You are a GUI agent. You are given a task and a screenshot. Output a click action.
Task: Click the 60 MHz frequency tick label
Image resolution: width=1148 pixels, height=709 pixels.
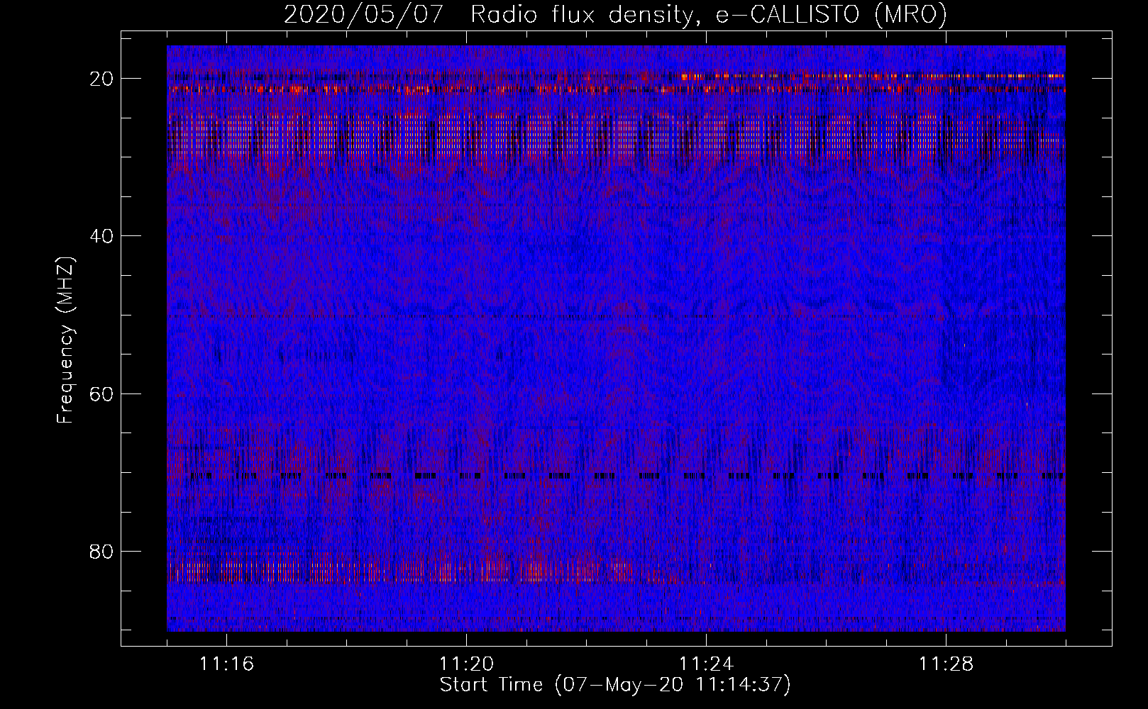[x=101, y=393]
